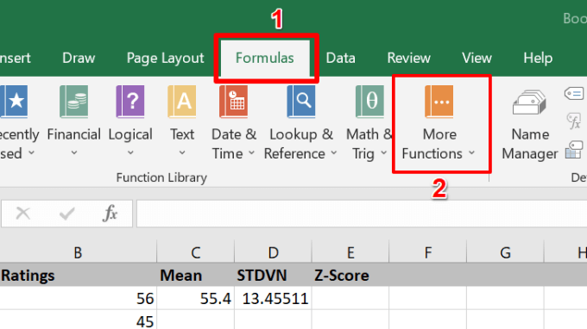The image size is (587, 329).
Task: Expand the Date & Time dropdown arrow
Action: pos(251,152)
